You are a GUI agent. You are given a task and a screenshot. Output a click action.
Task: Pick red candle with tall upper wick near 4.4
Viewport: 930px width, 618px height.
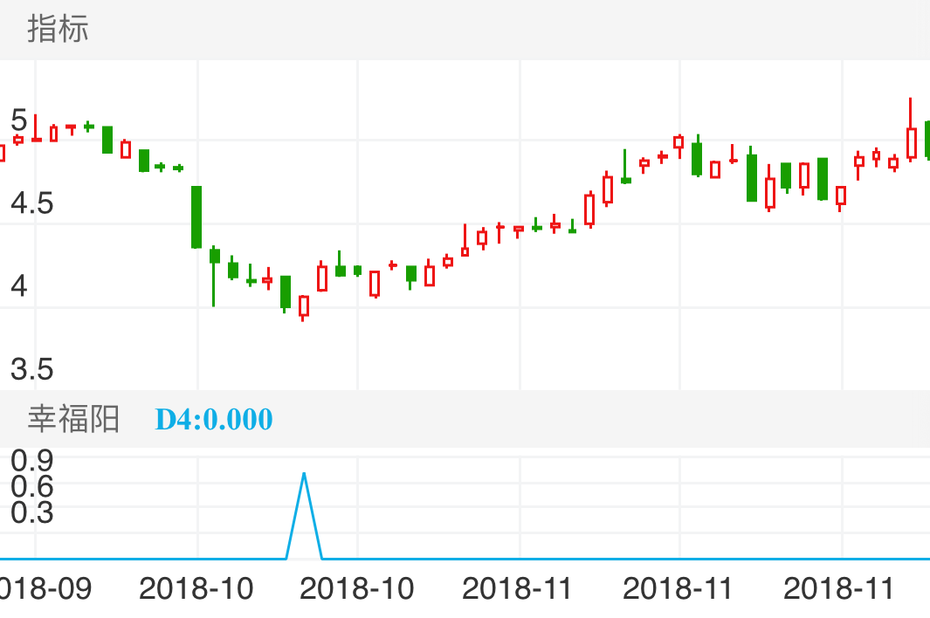(x=465, y=251)
